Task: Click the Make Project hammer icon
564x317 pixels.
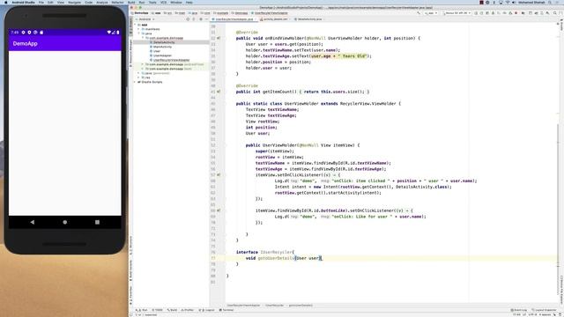Action: click(x=419, y=13)
